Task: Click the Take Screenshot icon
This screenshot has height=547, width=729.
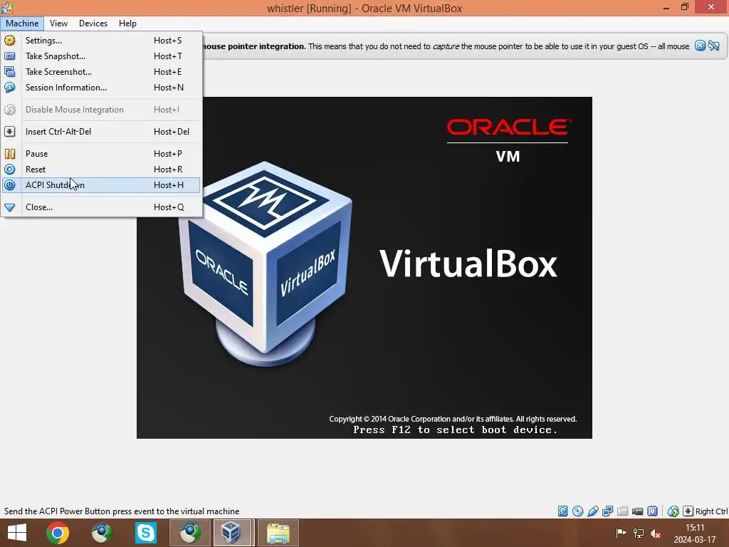Action: point(10,72)
